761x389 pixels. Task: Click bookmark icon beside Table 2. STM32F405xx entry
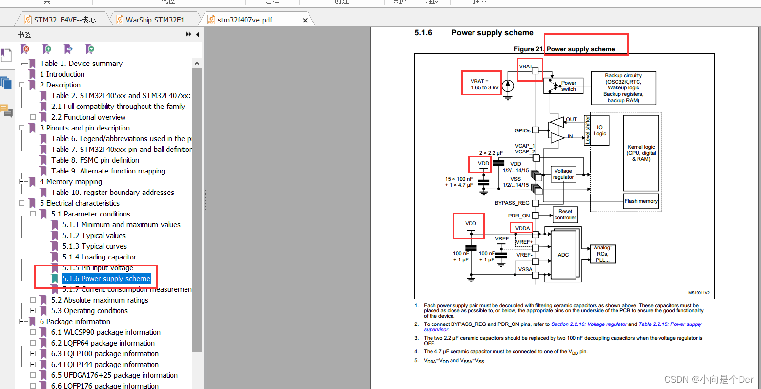point(43,96)
